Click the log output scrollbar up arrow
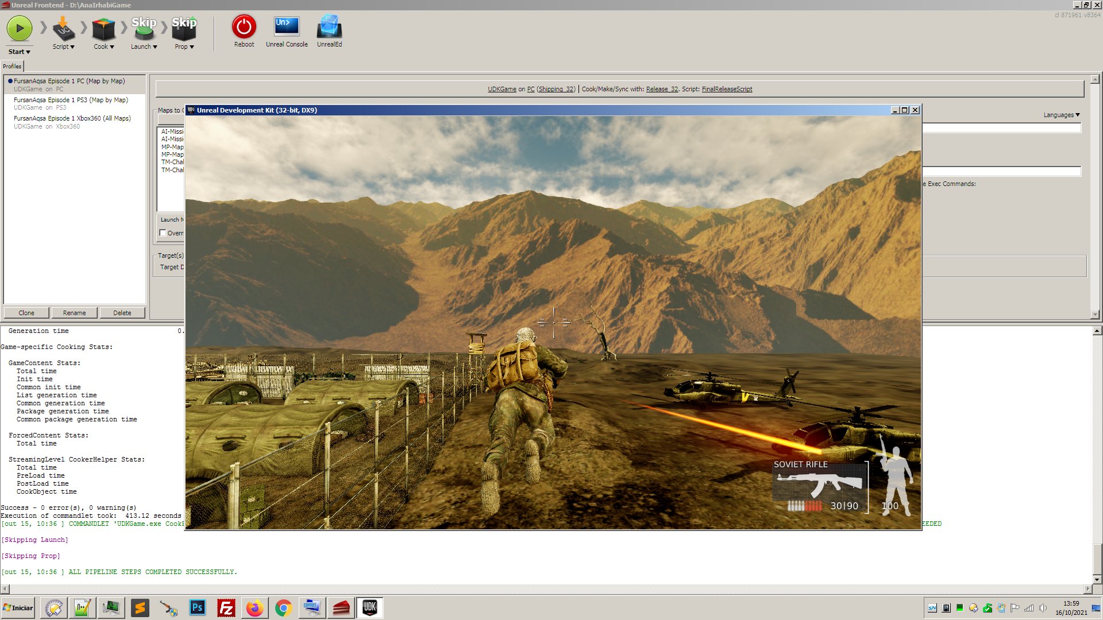Screen dimensions: 1103x620 tap(1097, 331)
